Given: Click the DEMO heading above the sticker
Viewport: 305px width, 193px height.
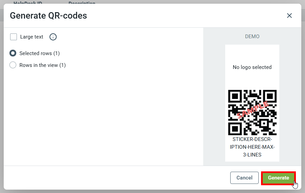Looking at the screenshot, I should click(x=252, y=37).
